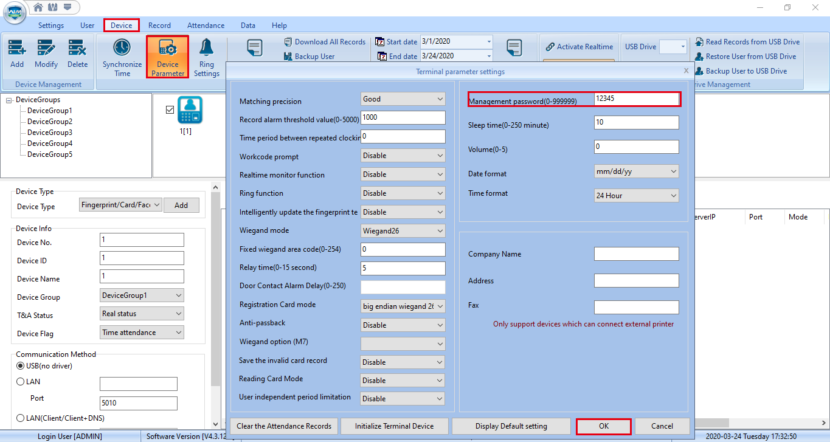This screenshot has height=442, width=830.
Task: Open the Record menu
Action: tap(159, 25)
